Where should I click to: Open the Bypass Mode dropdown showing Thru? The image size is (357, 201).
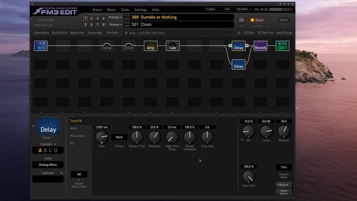[284, 167]
